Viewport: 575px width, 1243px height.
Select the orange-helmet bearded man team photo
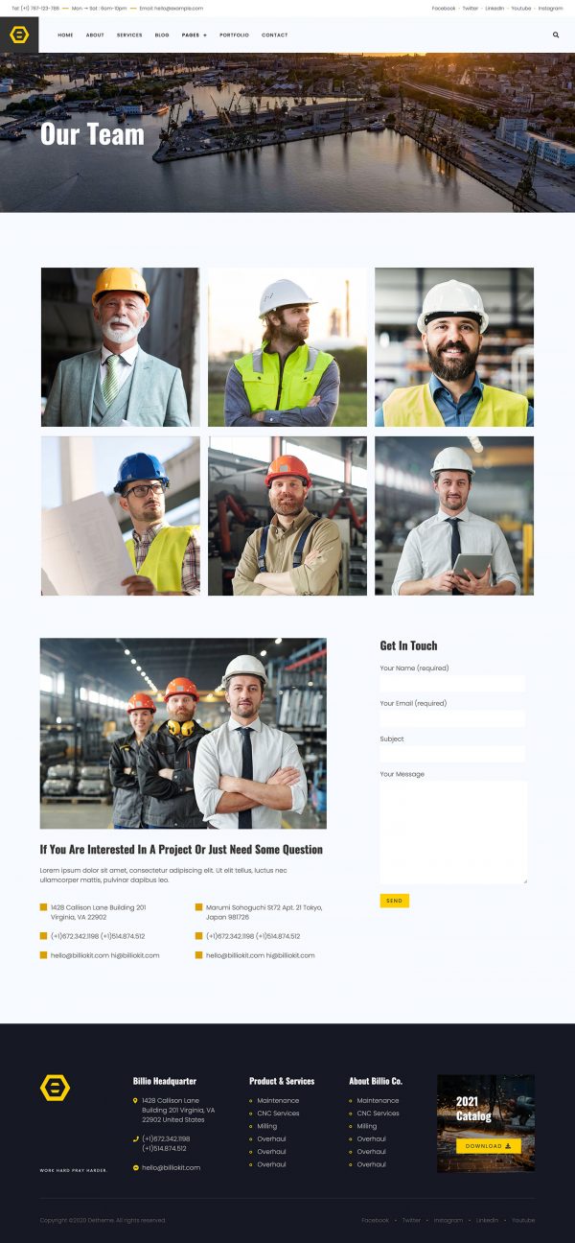click(x=287, y=516)
